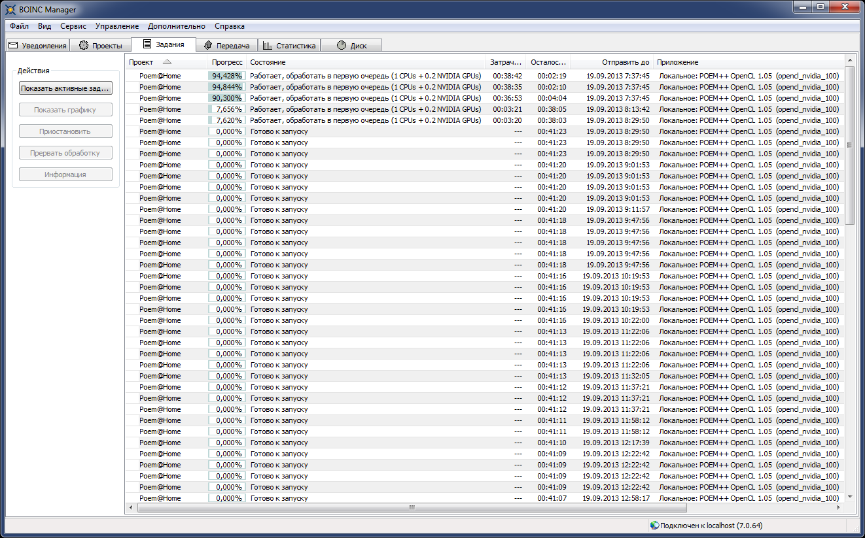Sort tasks by the Прогресс column
The width and height of the screenshot is (865, 538).
tap(227, 62)
